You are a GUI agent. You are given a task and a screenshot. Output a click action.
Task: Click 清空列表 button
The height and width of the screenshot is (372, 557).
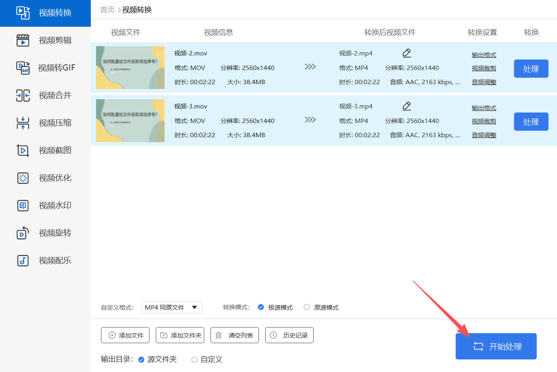[x=235, y=335]
